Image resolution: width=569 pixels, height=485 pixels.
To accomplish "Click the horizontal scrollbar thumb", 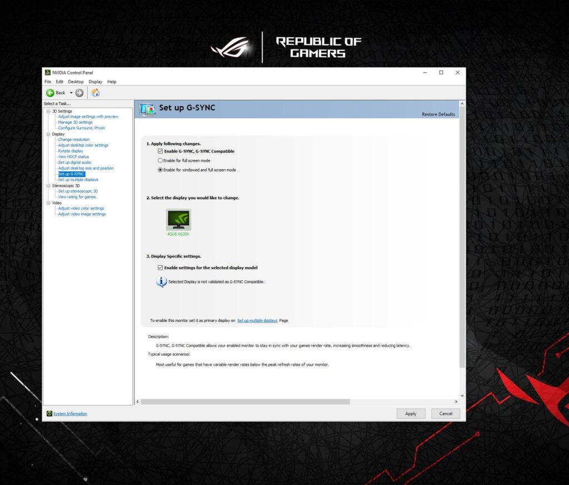I will 245,402.
